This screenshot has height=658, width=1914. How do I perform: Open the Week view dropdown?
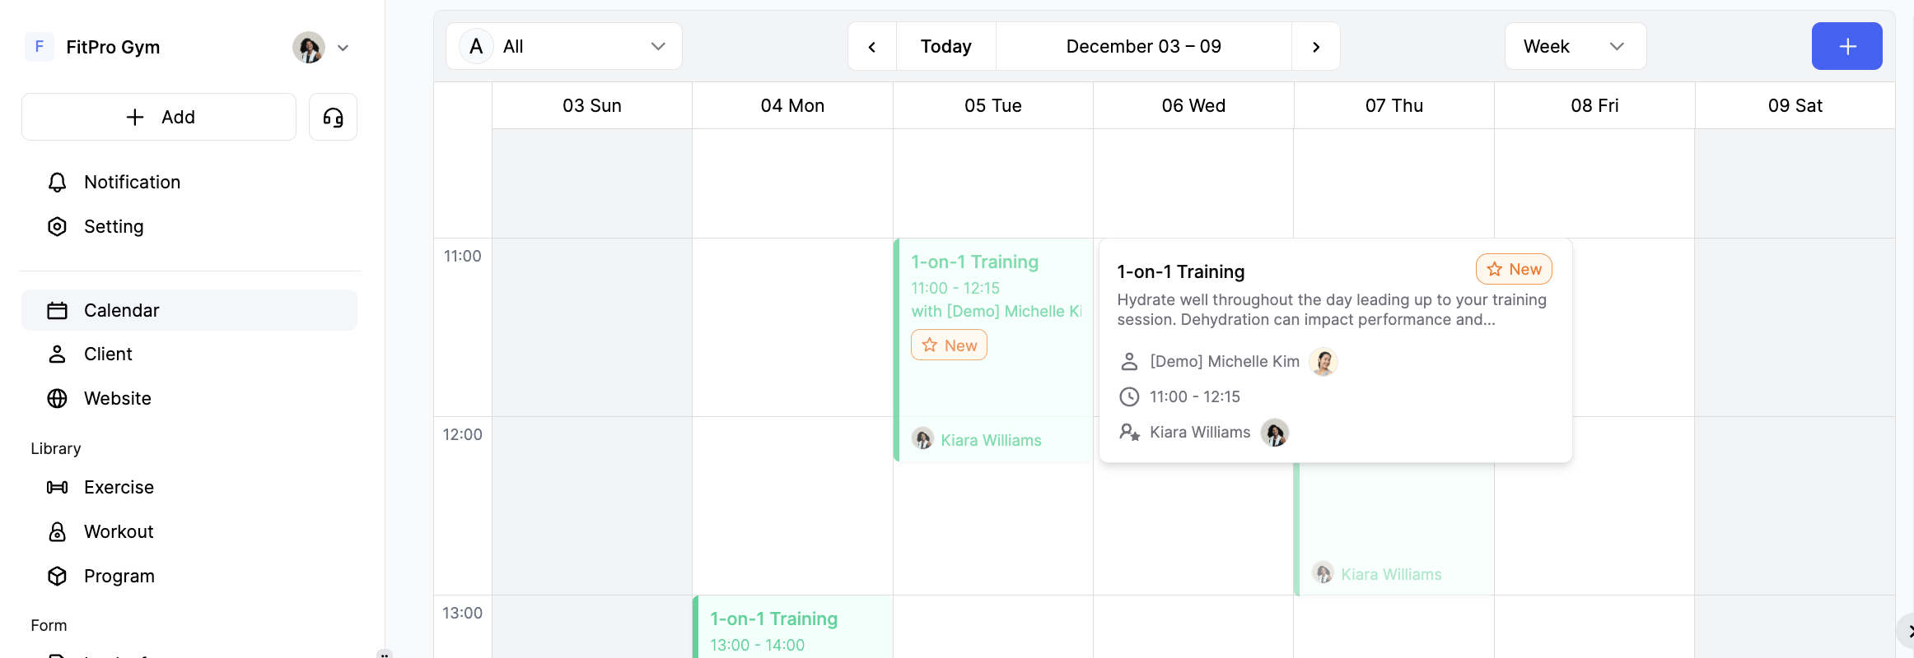point(1575,46)
